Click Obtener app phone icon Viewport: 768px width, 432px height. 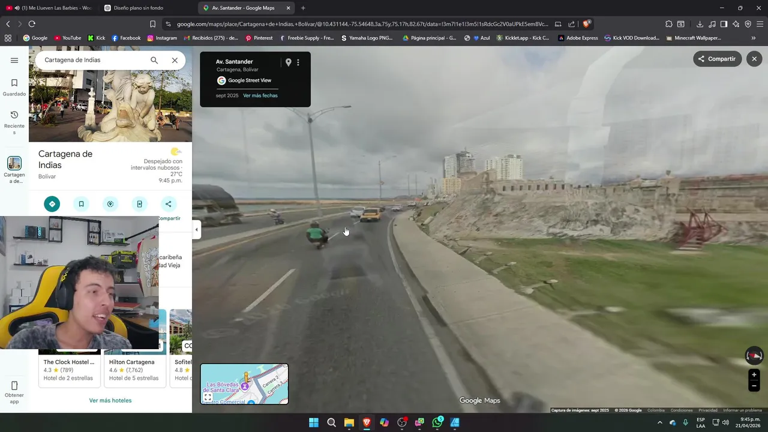14,386
